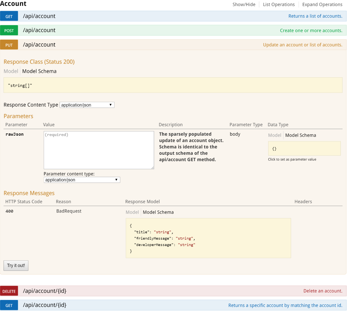Viewport: 347px width, 311px height.
Task: Click inside the rawJson value textarea
Action: click(x=99, y=150)
